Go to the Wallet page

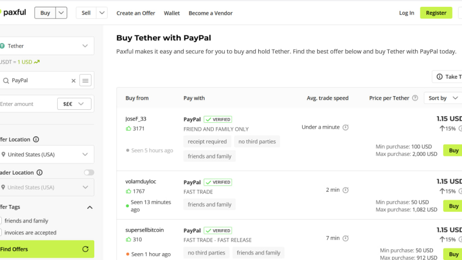tap(172, 13)
